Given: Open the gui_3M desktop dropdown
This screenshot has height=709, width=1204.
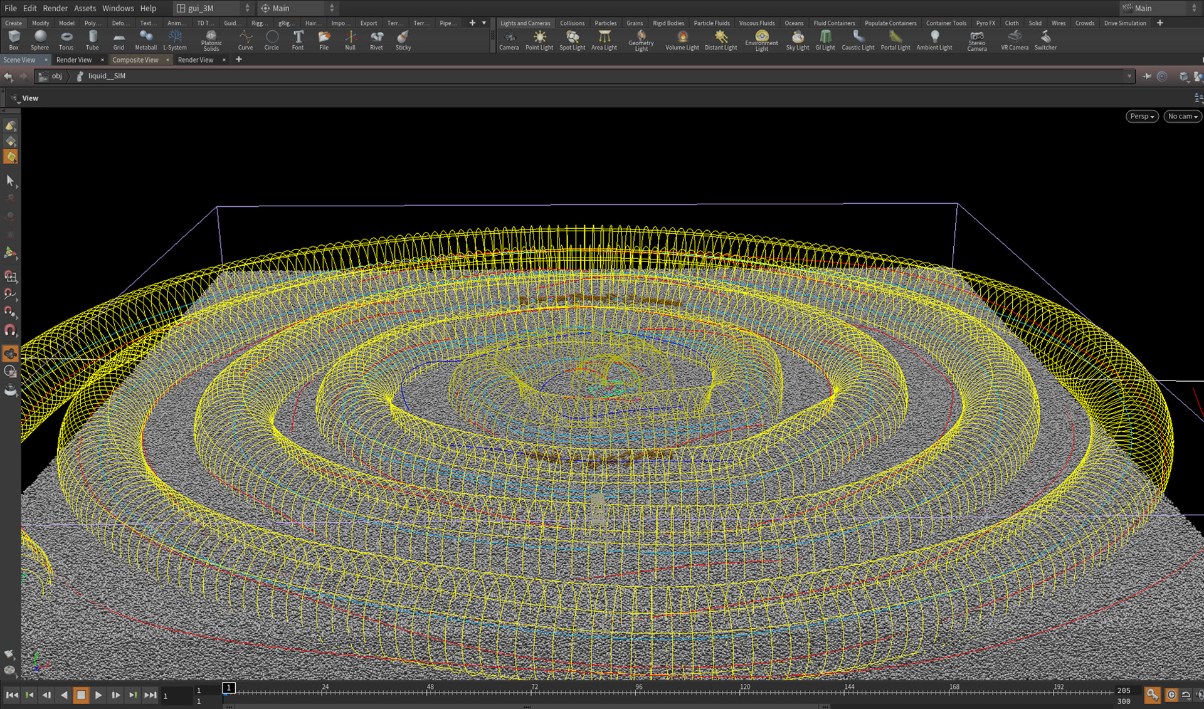Looking at the screenshot, I should coord(213,8).
